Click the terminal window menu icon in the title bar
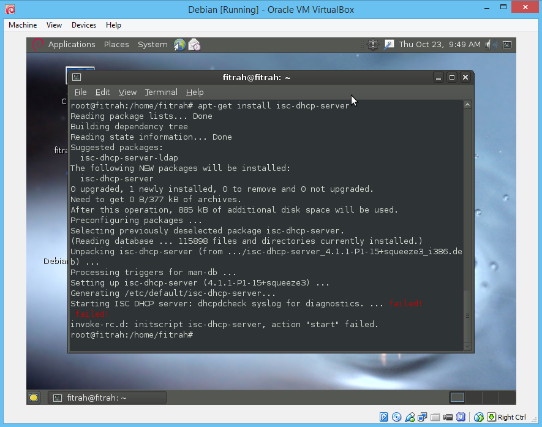 (77, 77)
